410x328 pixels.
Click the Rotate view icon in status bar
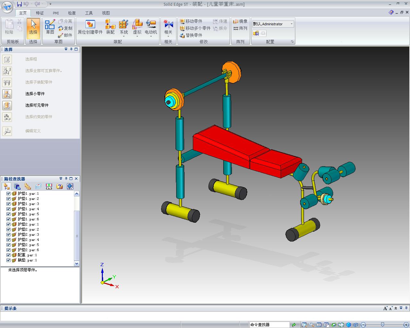[334, 325]
